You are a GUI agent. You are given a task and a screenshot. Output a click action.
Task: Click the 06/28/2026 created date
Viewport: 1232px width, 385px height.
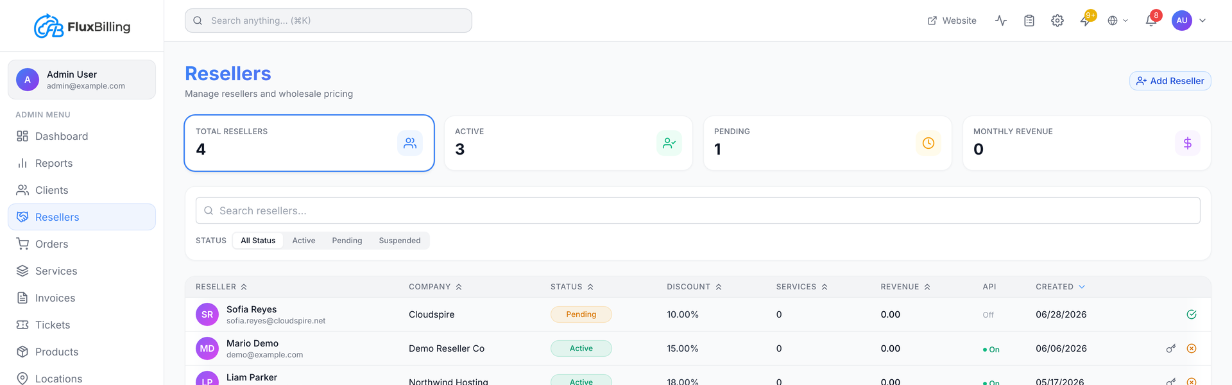pyautogui.click(x=1061, y=314)
